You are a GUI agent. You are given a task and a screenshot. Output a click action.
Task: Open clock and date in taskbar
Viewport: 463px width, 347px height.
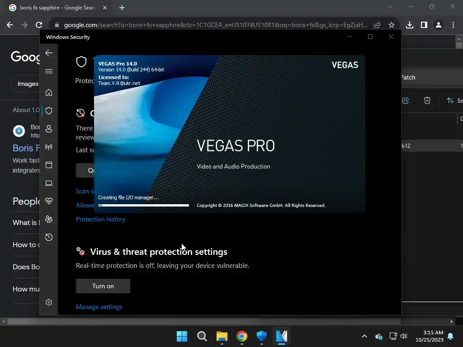click(430, 336)
